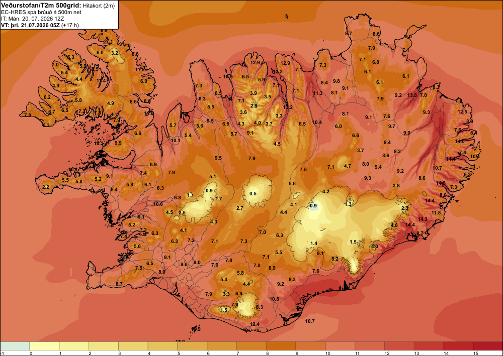Click the 4.7 temperature value in the northeast highlands
This screenshot has width=503, height=356.
tap(347, 166)
